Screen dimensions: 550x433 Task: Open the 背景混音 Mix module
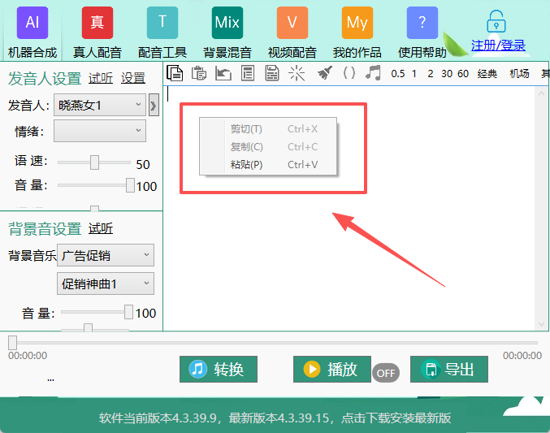point(227,32)
